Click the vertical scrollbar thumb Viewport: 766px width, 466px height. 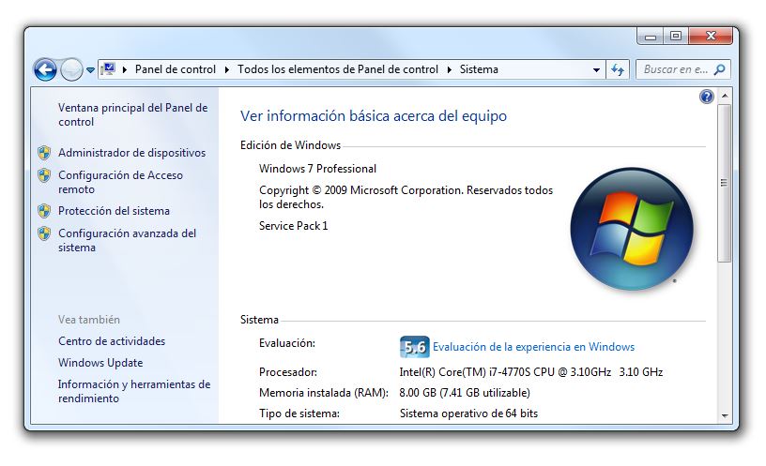pyautogui.click(x=725, y=183)
